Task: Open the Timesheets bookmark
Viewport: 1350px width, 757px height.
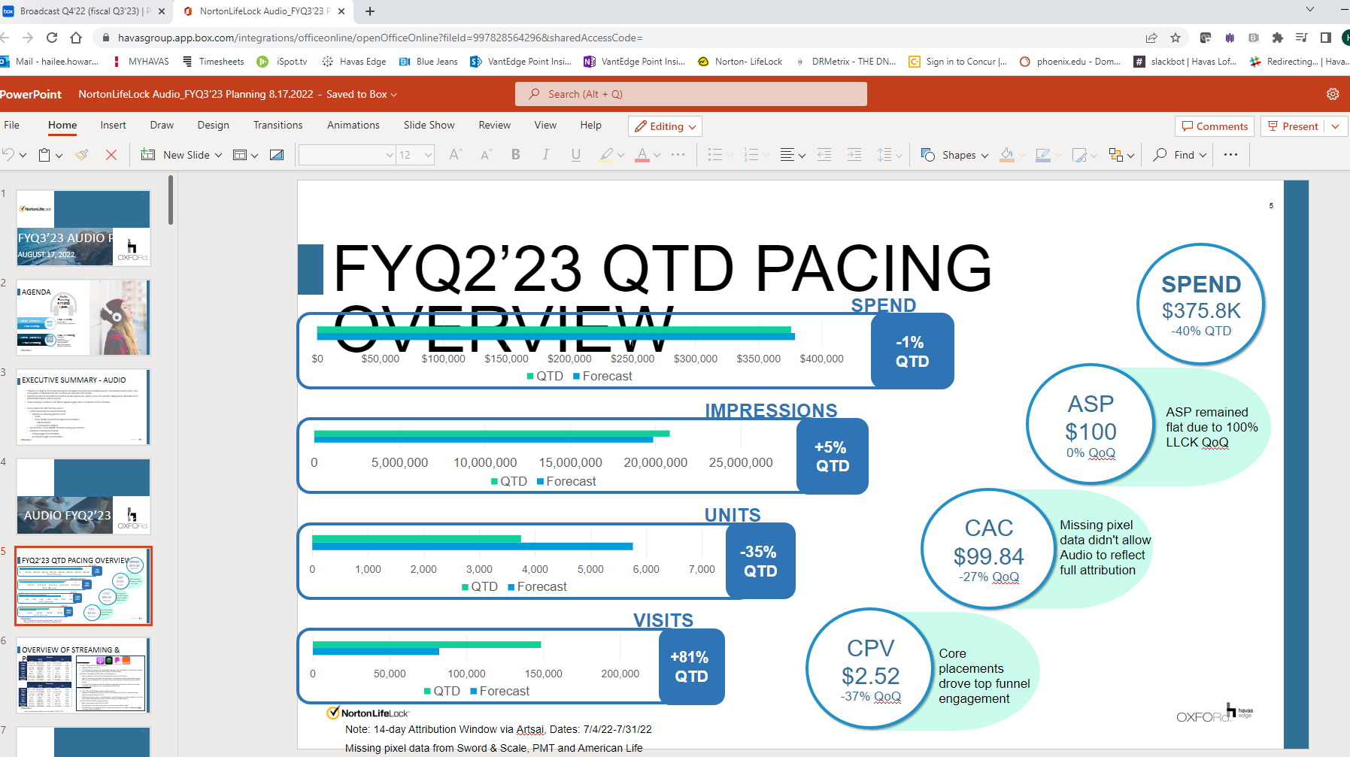Action: [214, 62]
